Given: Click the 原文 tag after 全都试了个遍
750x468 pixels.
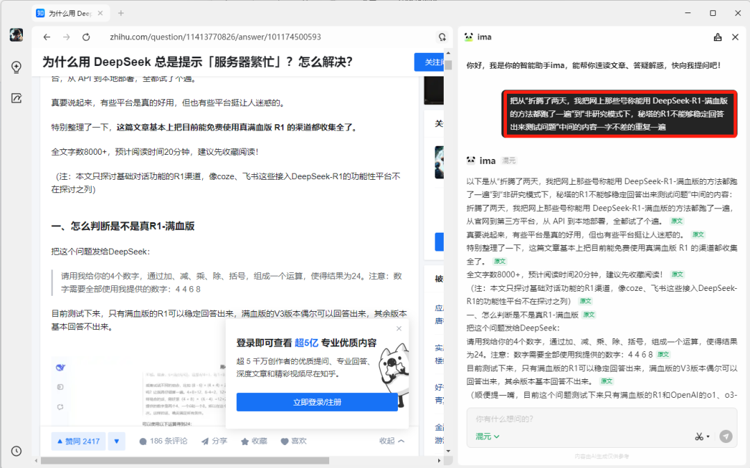Looking at the screenshot, I should (x=677, y=222).
